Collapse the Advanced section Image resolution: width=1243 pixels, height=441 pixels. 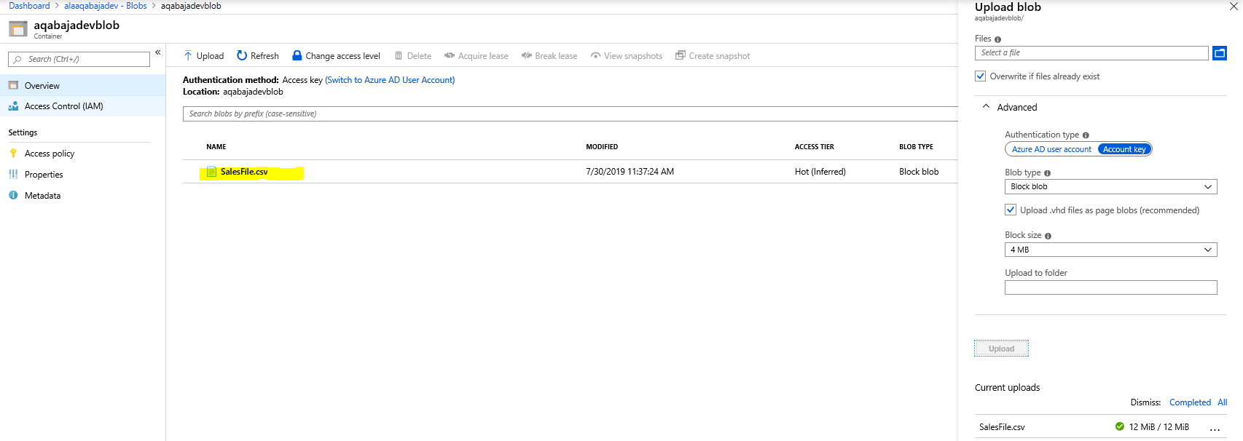[987, 107]
